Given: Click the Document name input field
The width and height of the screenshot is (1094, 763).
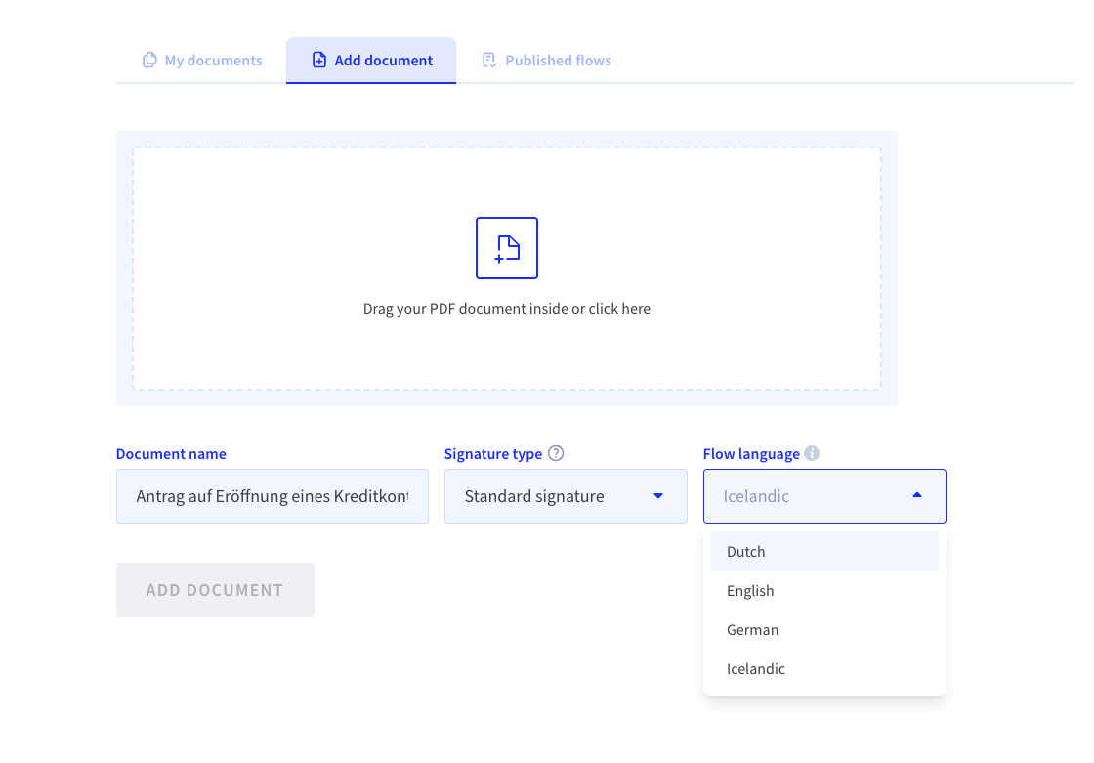Looking at the screenshot, I should point(273,496).
